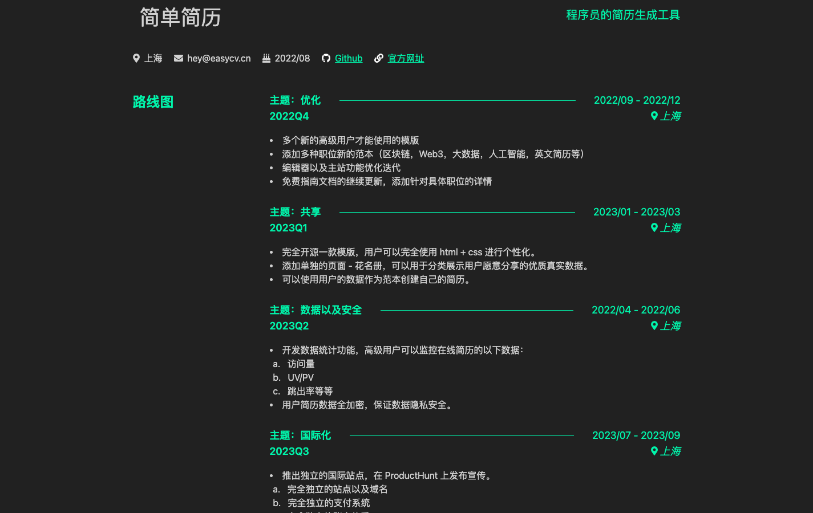This screenshot has height=513, width=813.
Task: Click the location pin icon beside 上海 in header
Action: [x=136, y=58]
